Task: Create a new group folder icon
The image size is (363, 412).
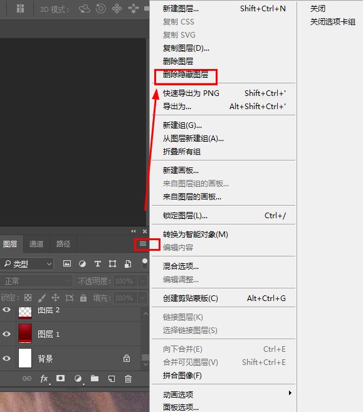Action: point(95,378)
